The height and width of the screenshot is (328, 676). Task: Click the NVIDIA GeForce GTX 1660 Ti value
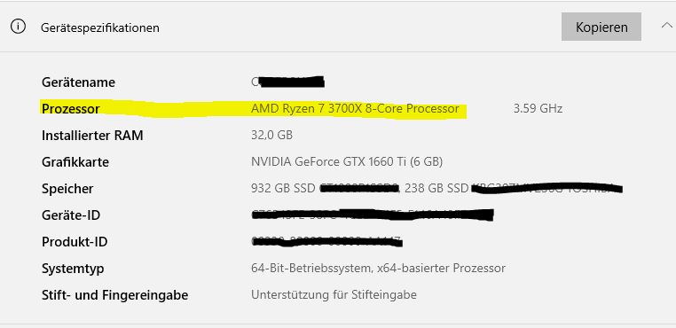[x=347, y=162]
